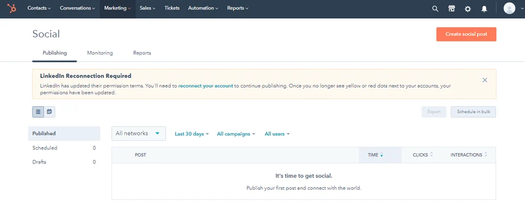525x215 pixels.
Task: Dismiss the LinkedIn reconnection banner
Action: coord(485,80)
